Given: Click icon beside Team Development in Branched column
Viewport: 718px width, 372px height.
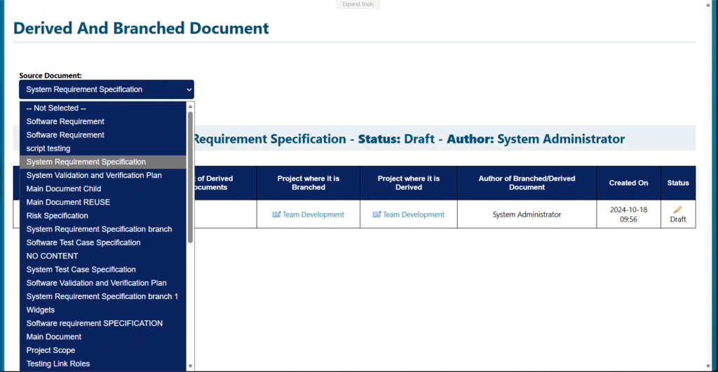Looking at the screenshot, I should tap(276, 214).
